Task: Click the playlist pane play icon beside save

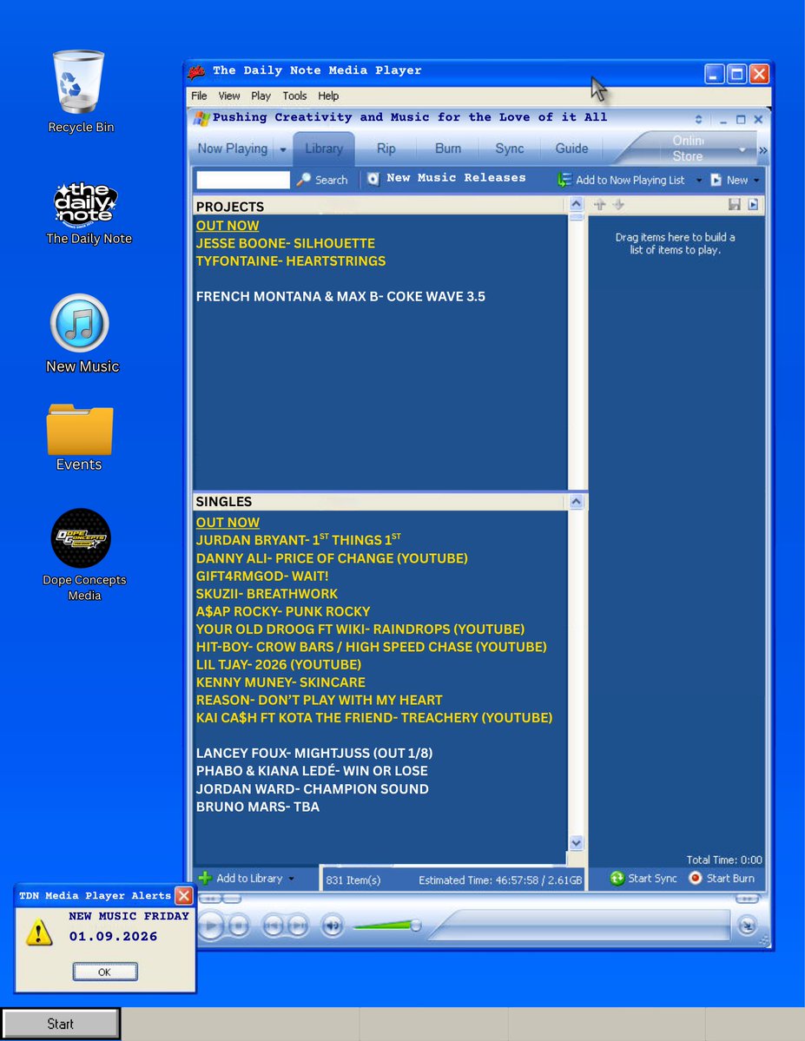Action: click(x=753, y=205)
